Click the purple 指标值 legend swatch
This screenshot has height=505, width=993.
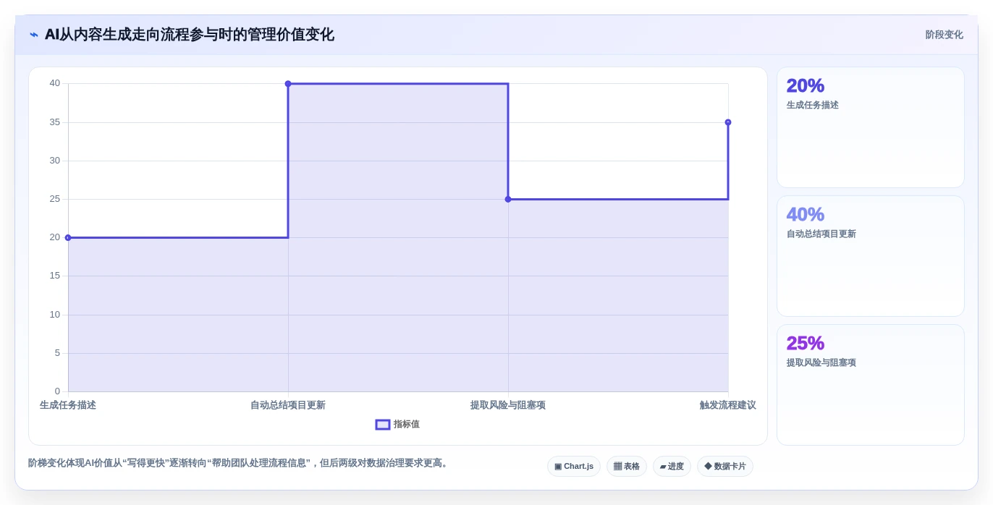[383, 425]
